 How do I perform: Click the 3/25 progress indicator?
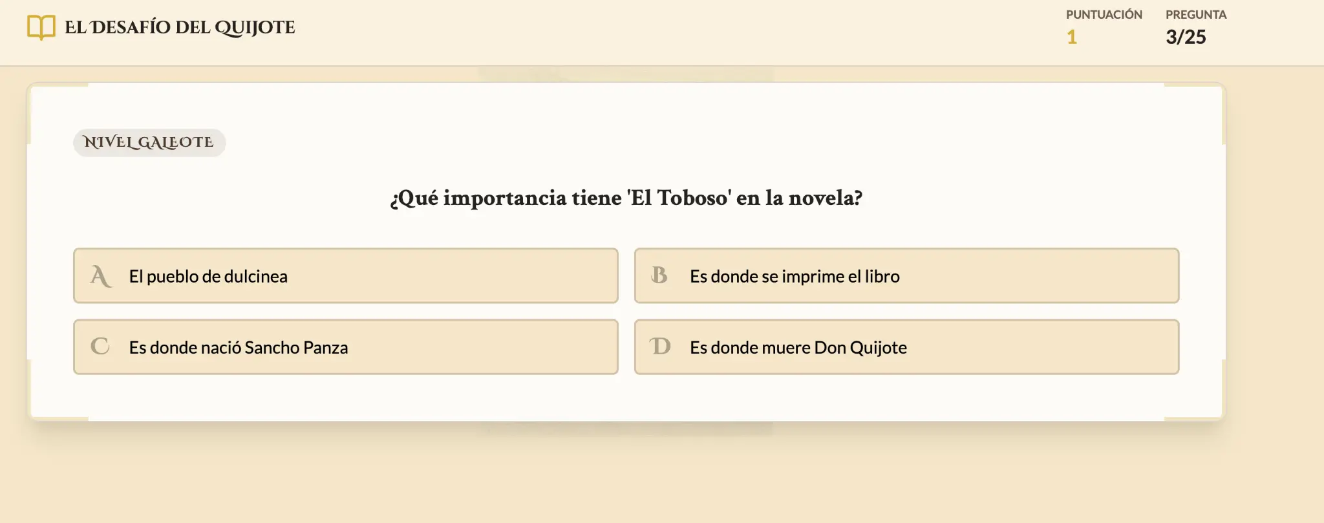1186,37
